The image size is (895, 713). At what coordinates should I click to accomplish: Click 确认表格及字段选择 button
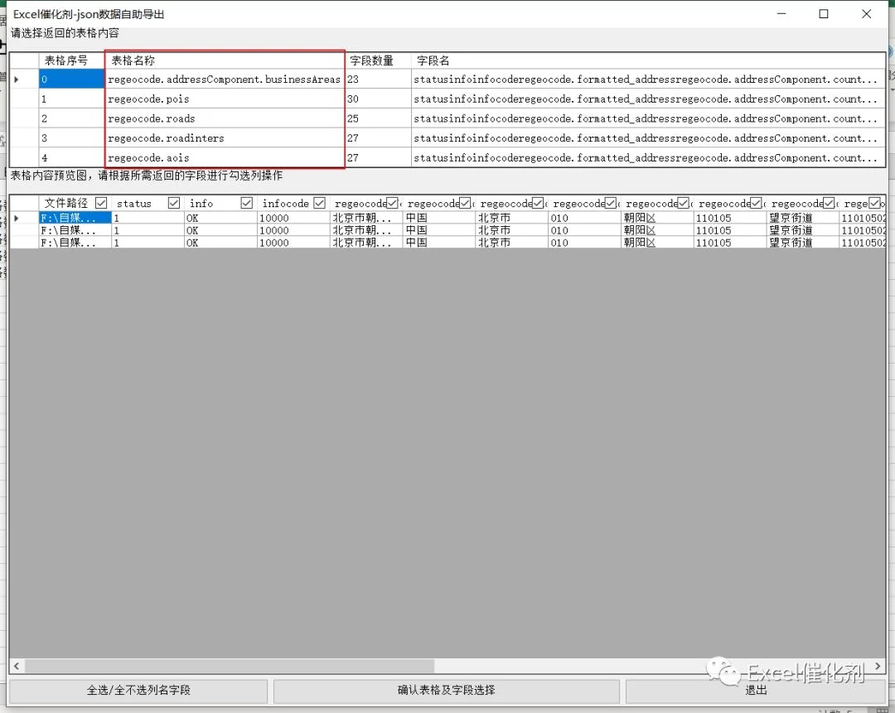(x=447, y=690)
